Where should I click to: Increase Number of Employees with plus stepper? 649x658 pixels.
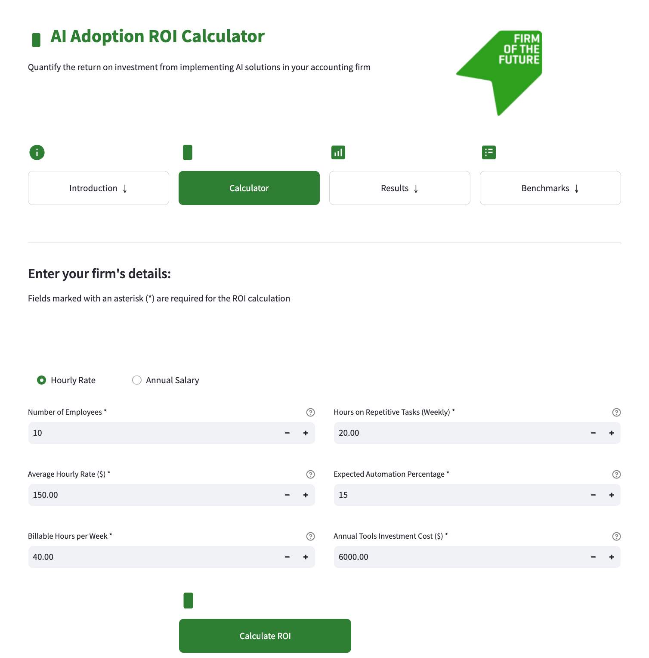click(x=306, y=433)
